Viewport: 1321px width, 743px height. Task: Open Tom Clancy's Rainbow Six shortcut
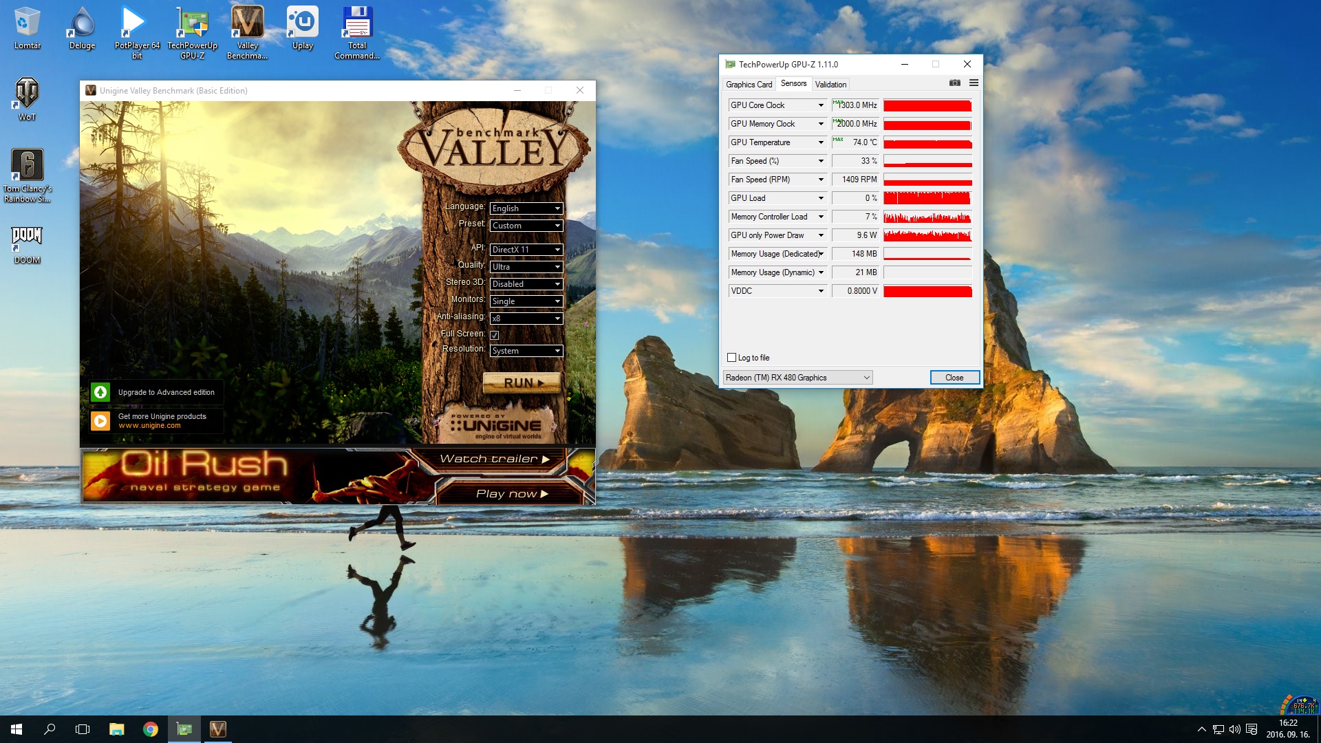27,175
